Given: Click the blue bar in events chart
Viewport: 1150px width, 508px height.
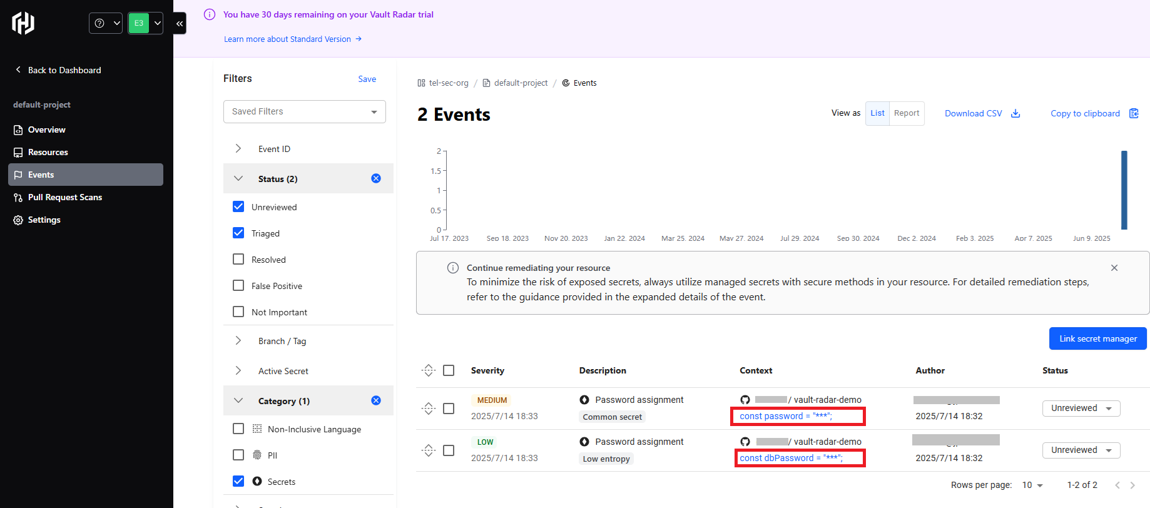Looking at the screenshot, I should pyautogui.click(x=1124, y=190).
